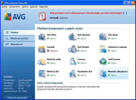Click the Statistika heading
This screenshot has height=100, width=136.
click(8, 77)
